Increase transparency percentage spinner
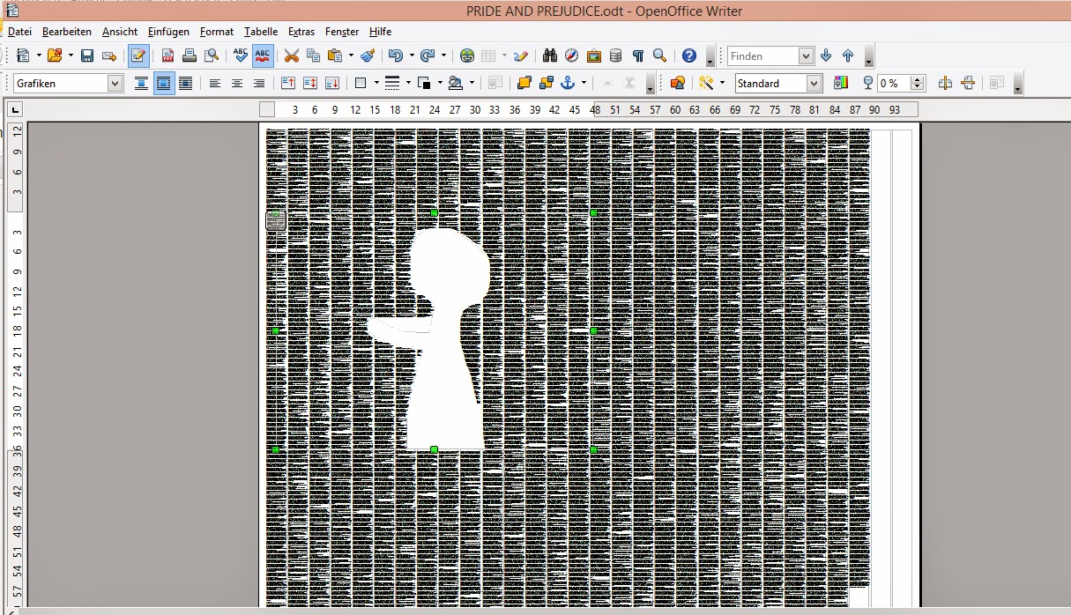 (918, 78)
